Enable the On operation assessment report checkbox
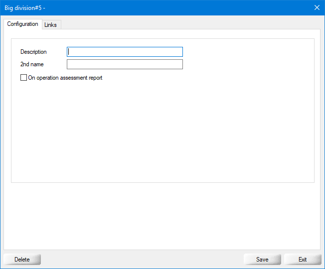Image resolution: width=325 pixels, height=269 pixels. (x=23, y=78)
